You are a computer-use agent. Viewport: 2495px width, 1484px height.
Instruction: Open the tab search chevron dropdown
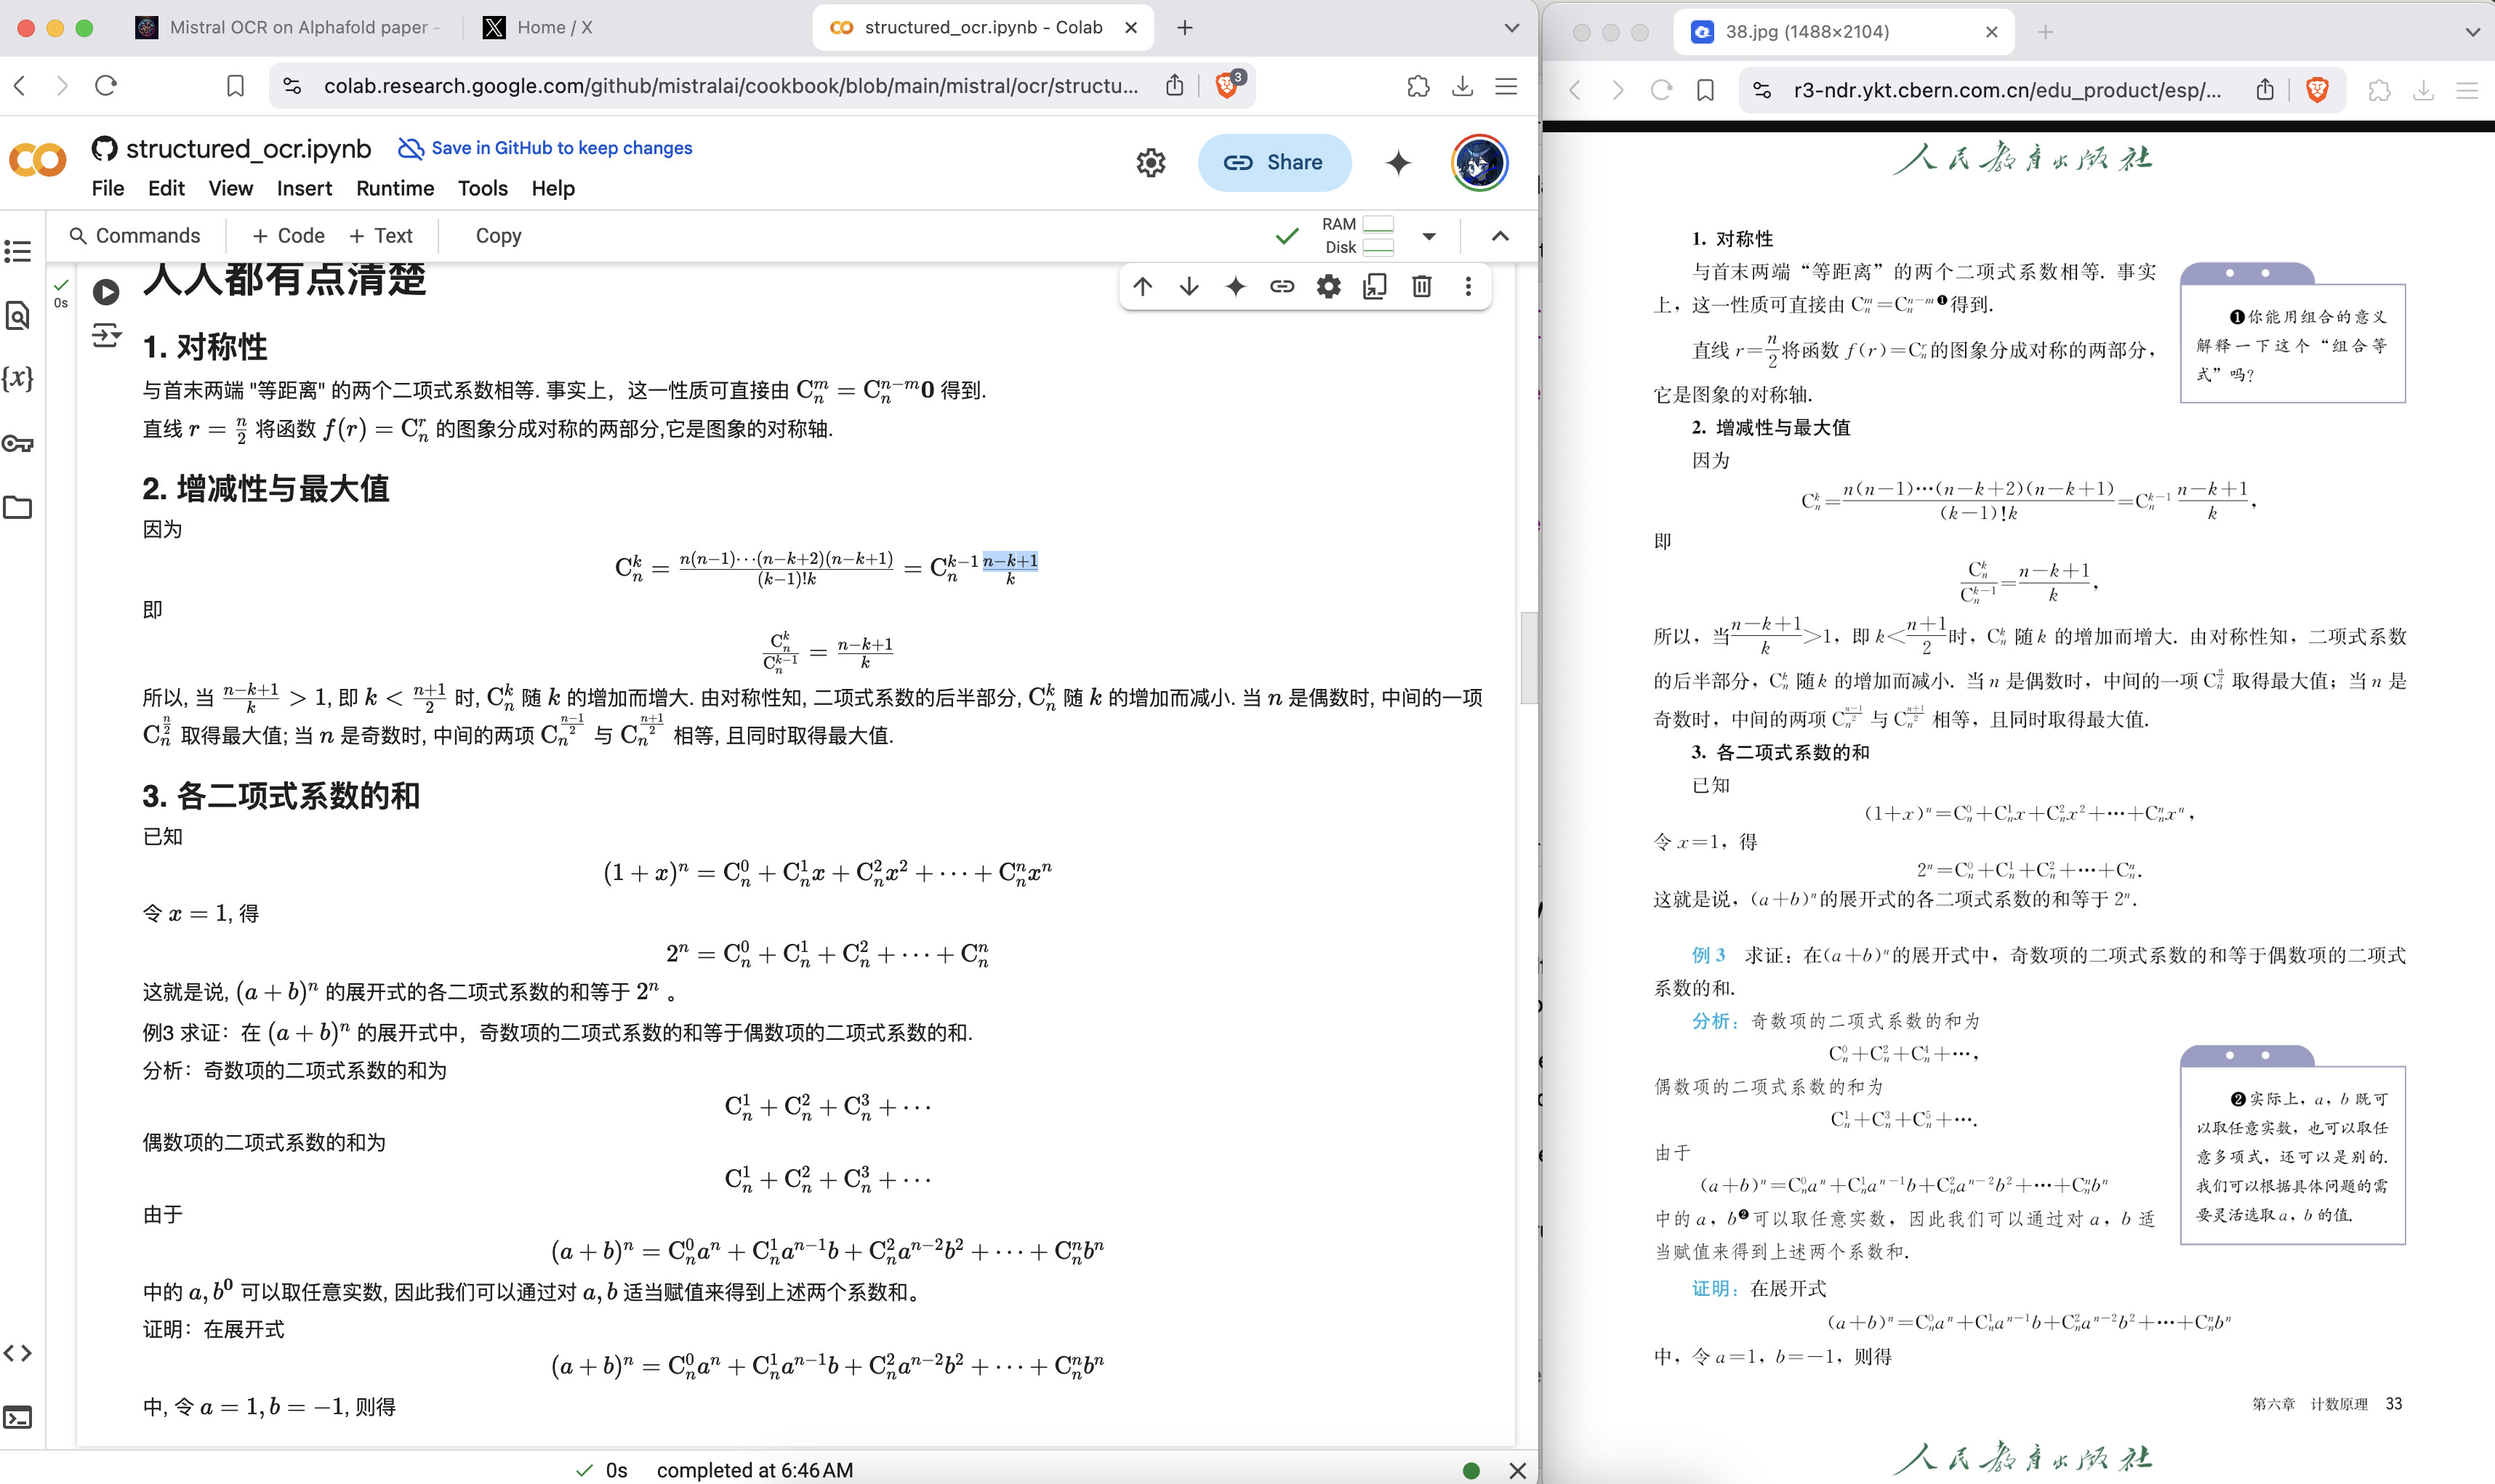[1511, 28]
